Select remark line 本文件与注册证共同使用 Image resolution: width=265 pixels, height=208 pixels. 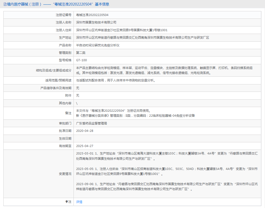pos(113,111)
